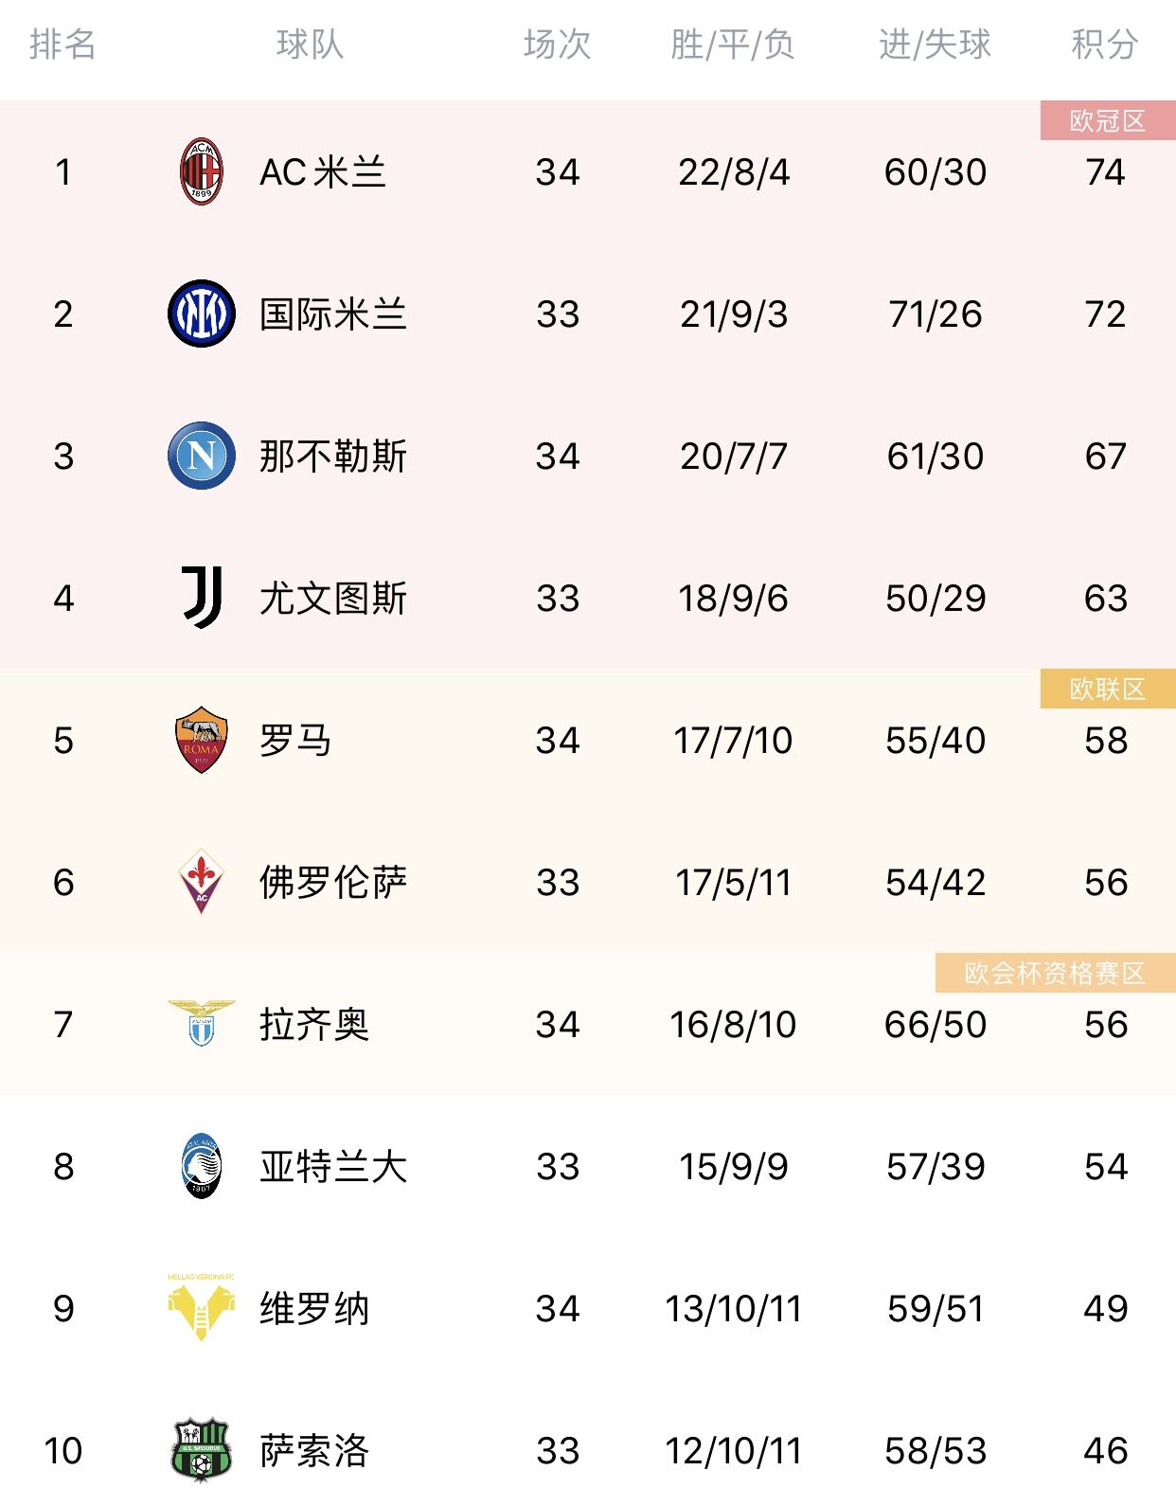Open team name AC米兰
This screenshot has width=1176, height=1506.
[x=323, y=172]
